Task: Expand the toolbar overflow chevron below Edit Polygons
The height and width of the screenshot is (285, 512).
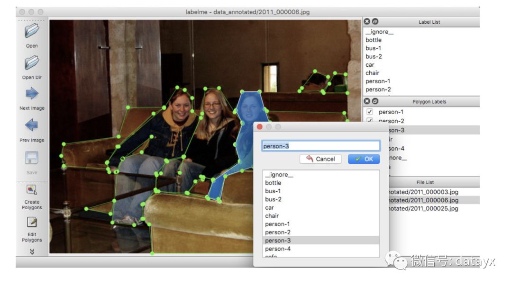Action: point(32,251)
